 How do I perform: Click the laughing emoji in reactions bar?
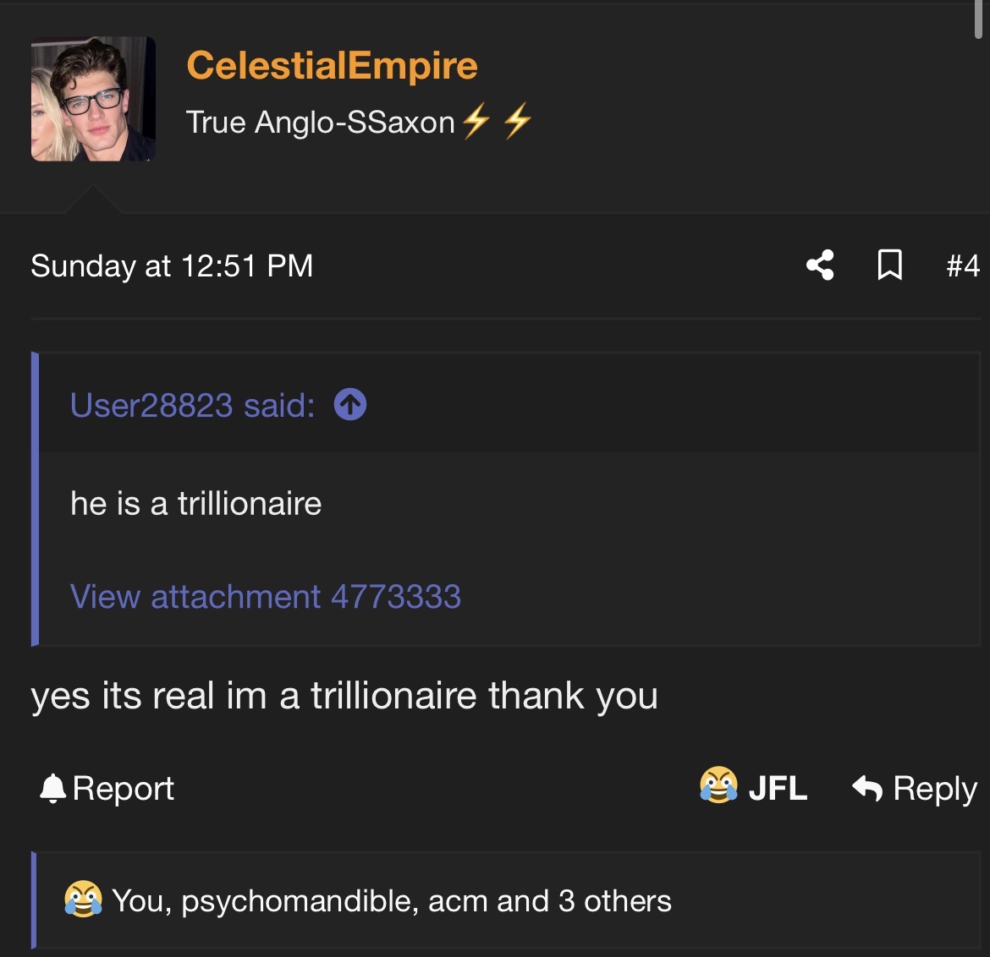pyautogui.click(x=83, y=900)
